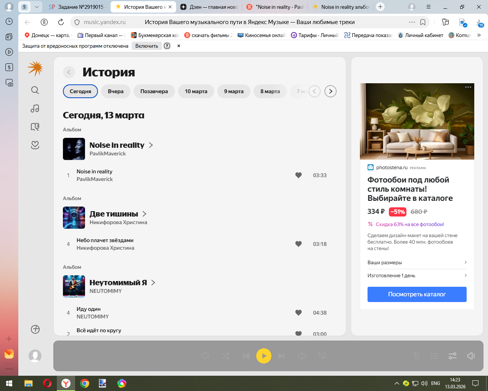Image resolution: width=488 pixels, height=391 pixels.
Task: Like the current track in player bar
Action: coord(205,356)
